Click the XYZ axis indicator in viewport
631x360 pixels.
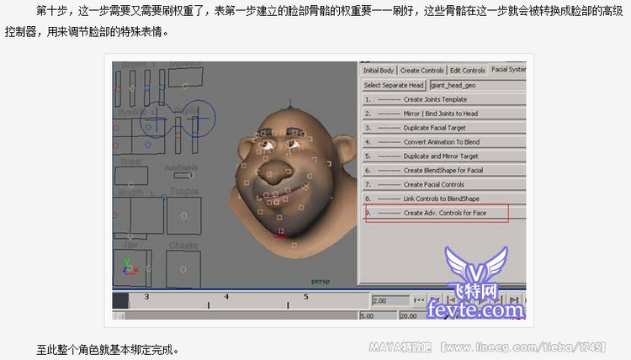click(x=127, y=267)
